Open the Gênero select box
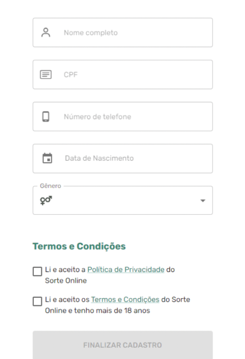 click(x=122, y=201)
